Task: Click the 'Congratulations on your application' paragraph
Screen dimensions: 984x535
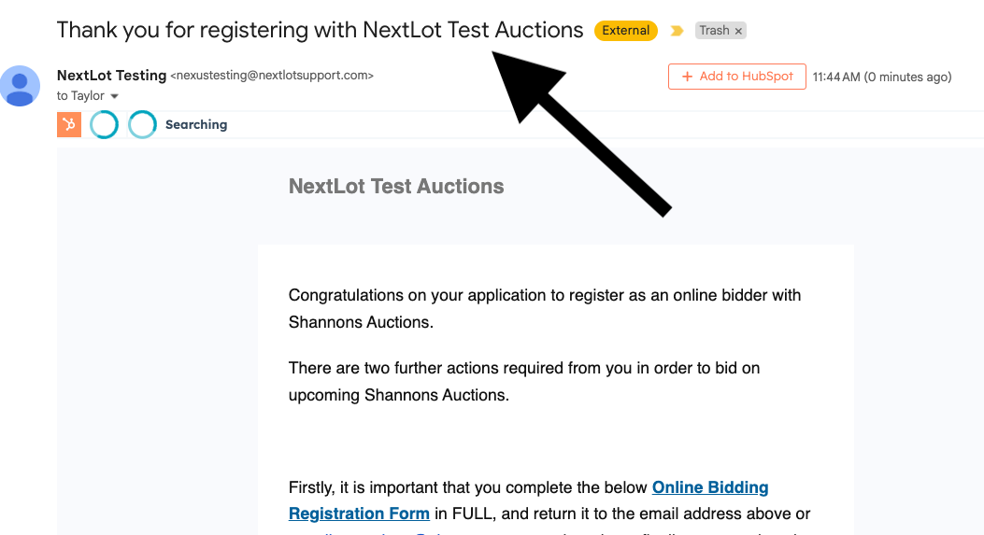Action: pyautogui.click(x=545, y=308)
